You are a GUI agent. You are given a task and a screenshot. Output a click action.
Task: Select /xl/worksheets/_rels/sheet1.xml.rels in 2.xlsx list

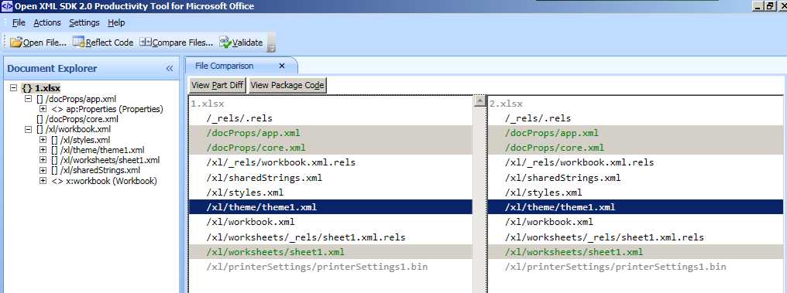[x=635, y=237]
